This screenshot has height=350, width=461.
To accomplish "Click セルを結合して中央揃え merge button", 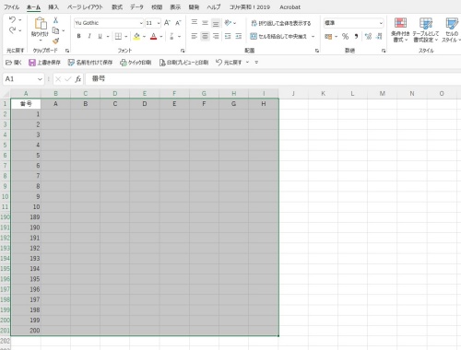I will coord(278,36).
